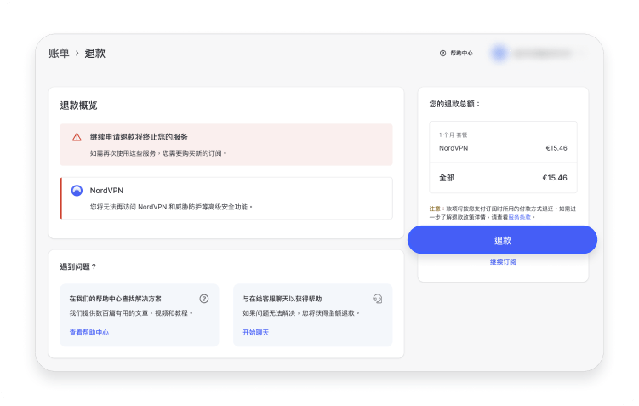
Task: Click the 我们提供数百篇有用的文章 description
Action: pos(130,313)
